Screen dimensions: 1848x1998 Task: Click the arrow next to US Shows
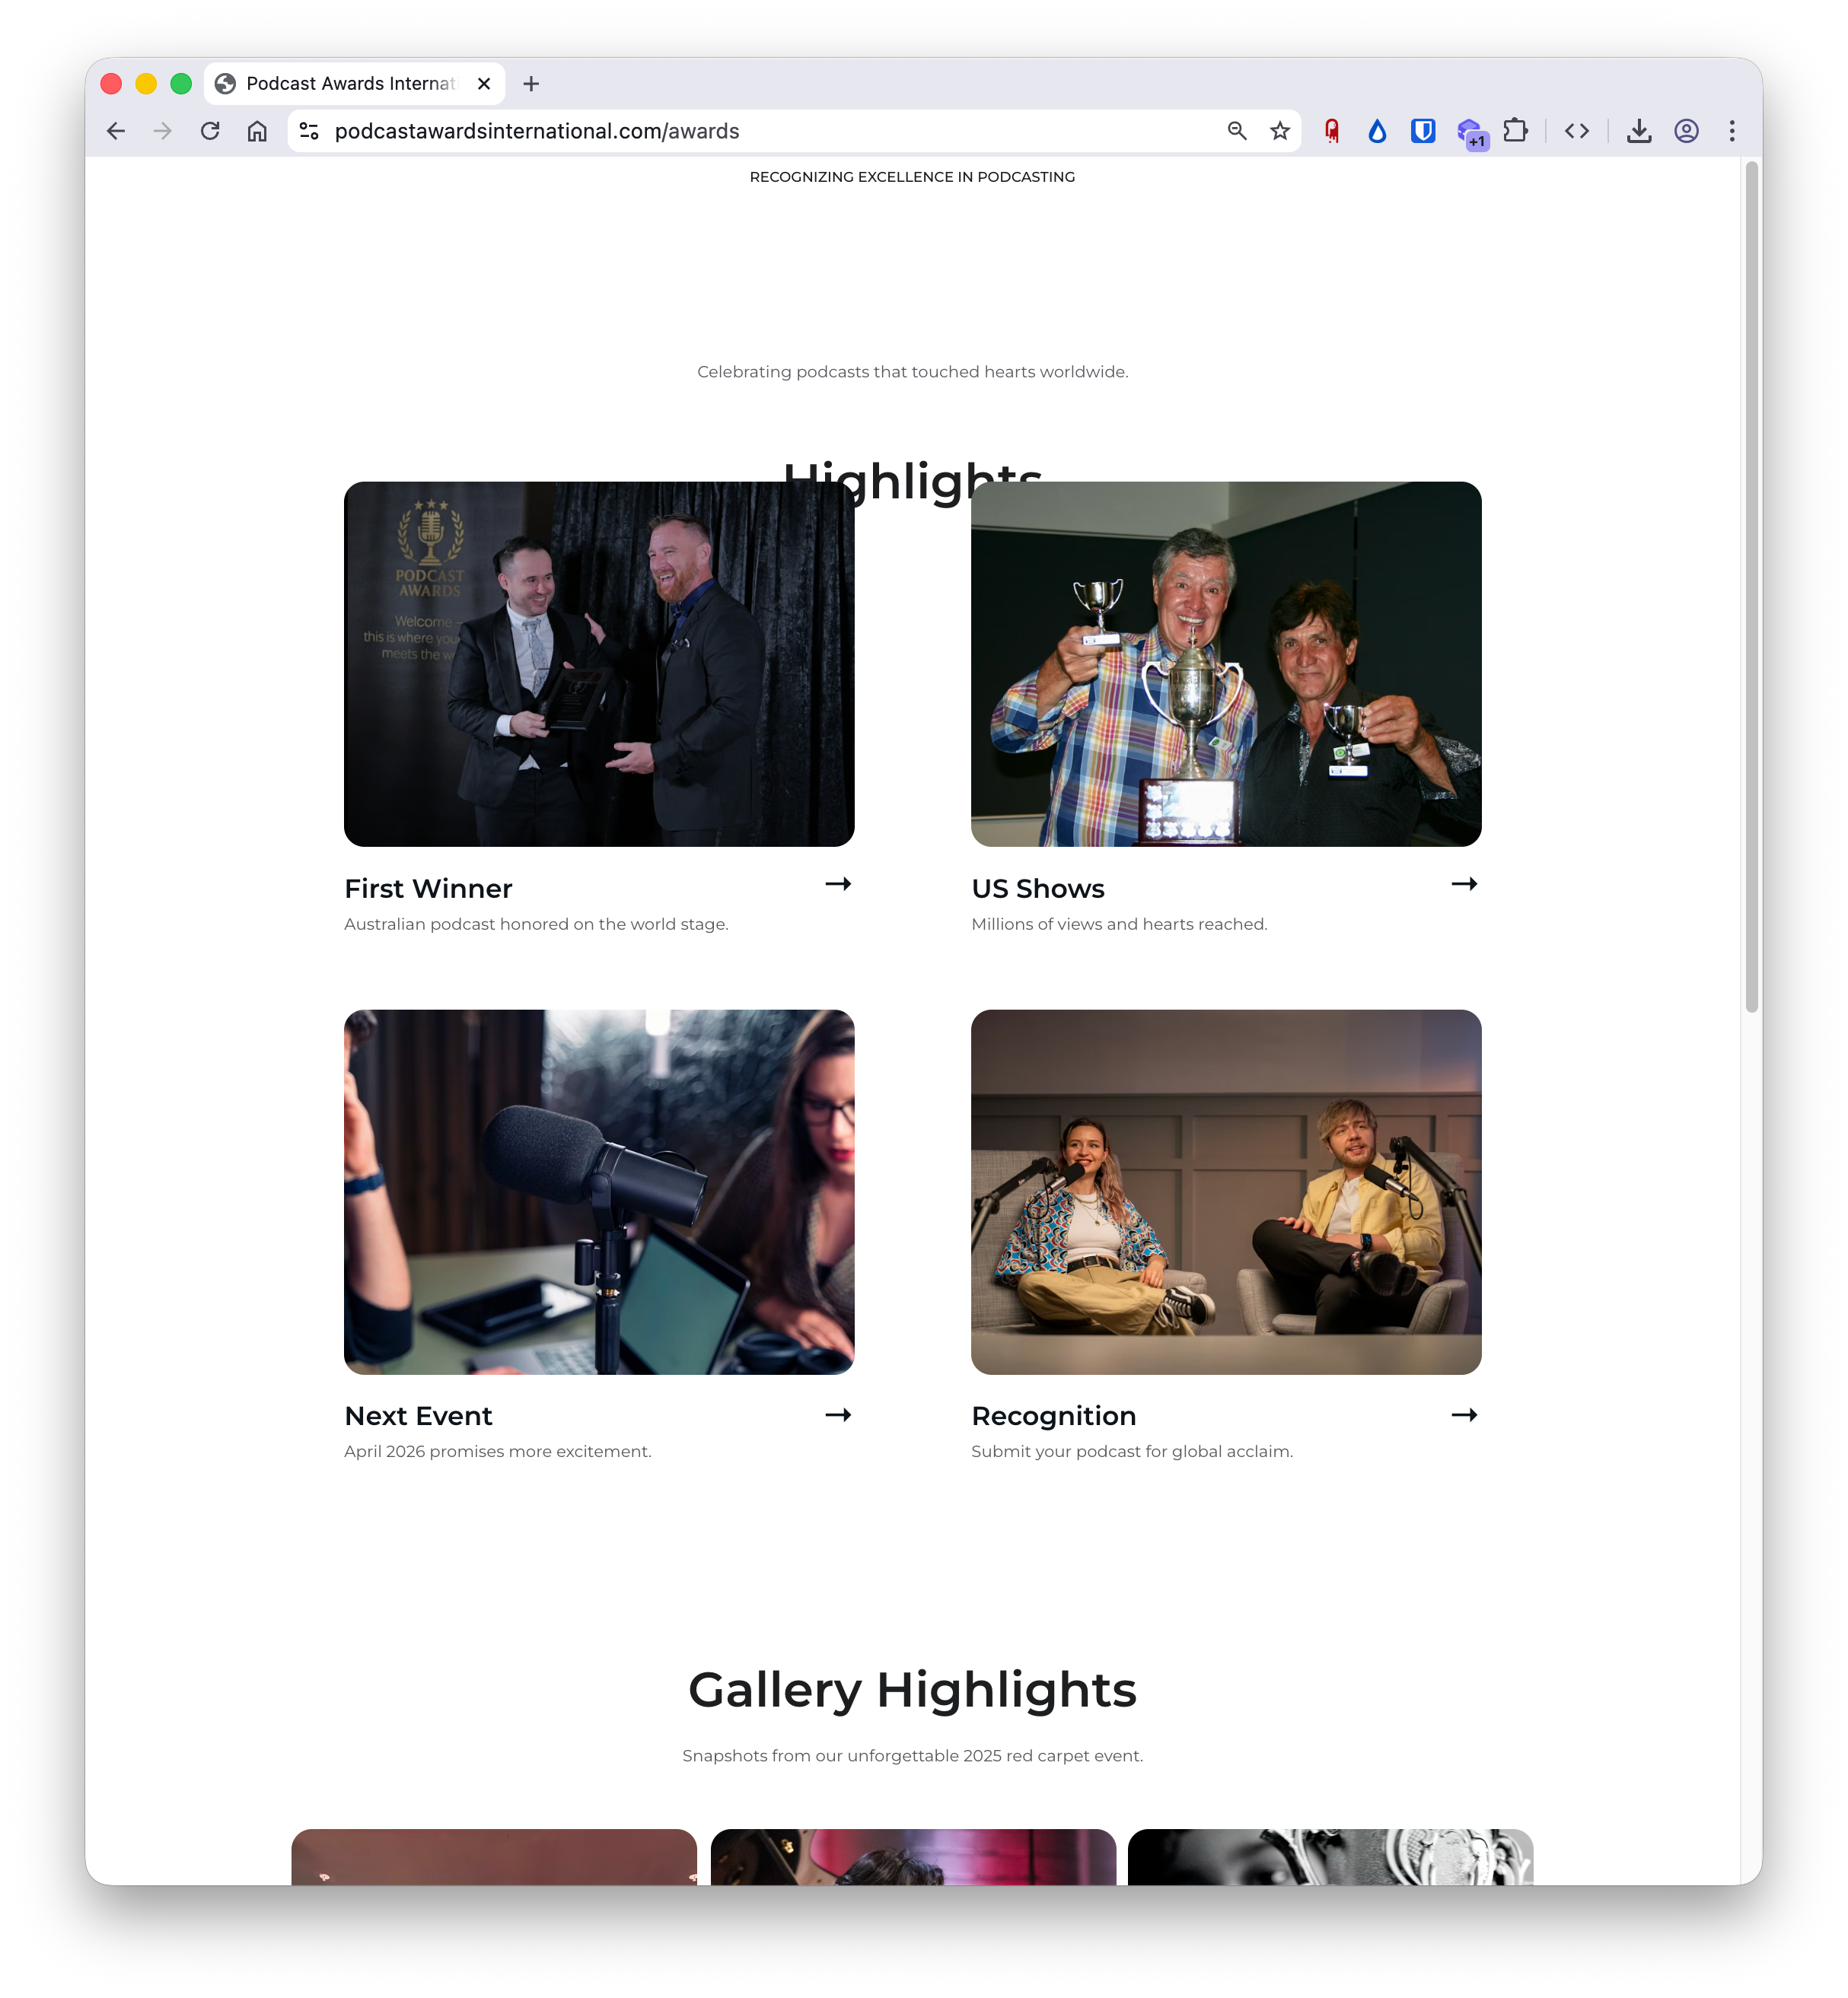[1464, 883]
